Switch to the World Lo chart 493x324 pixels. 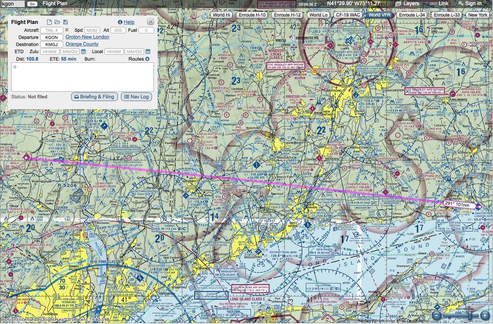tap(319, 15)
